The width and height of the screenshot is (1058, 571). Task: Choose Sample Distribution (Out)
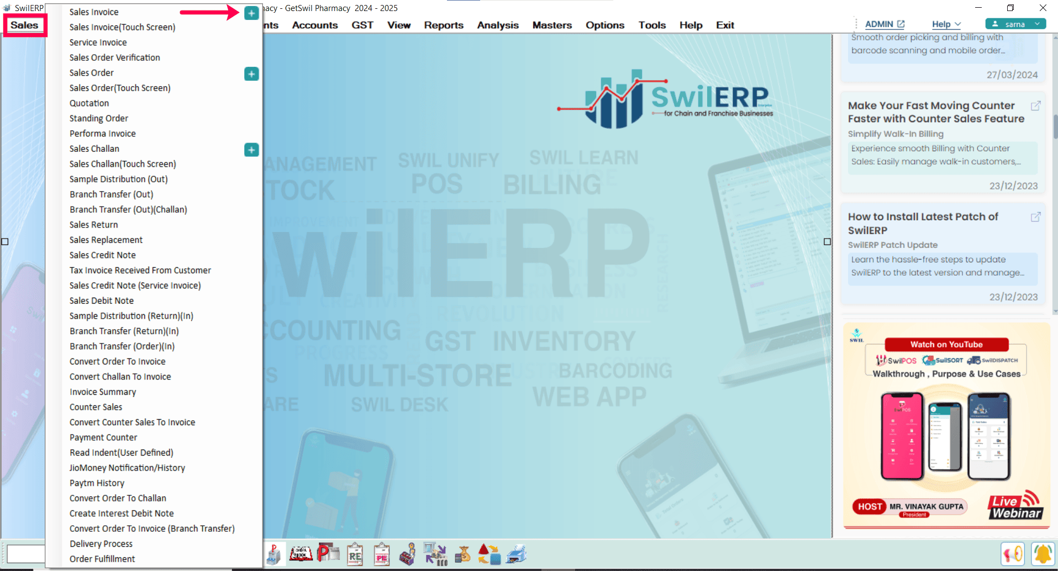[x=118, y=179]
